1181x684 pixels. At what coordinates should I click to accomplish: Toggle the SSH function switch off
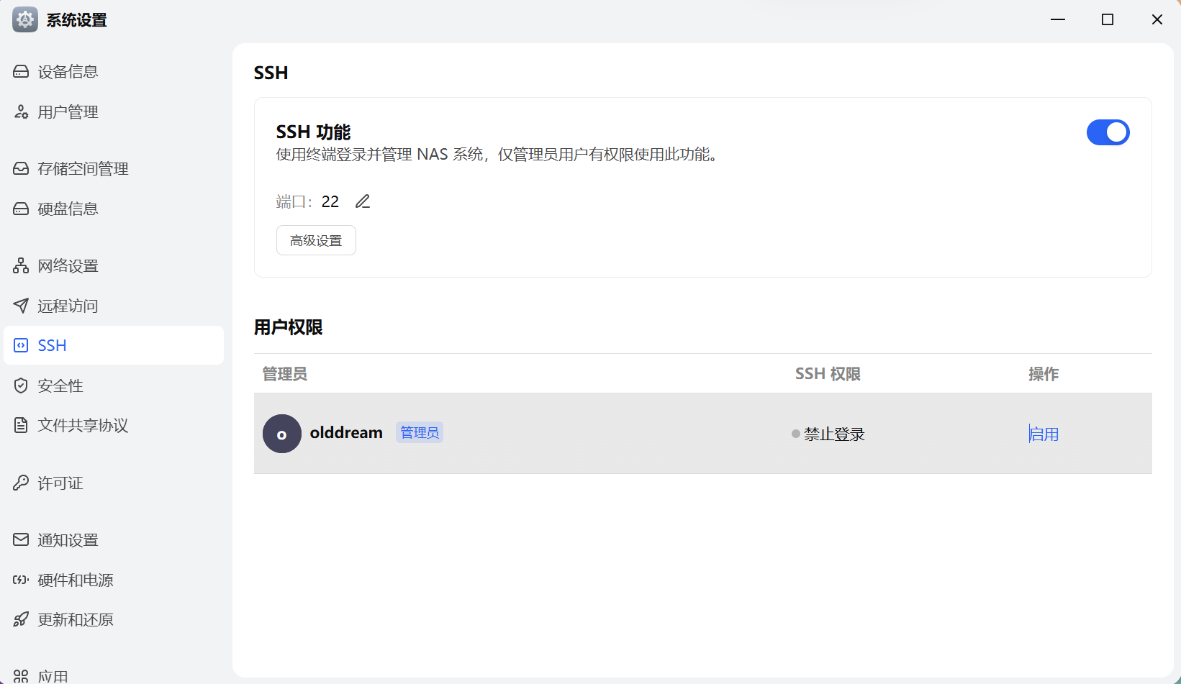click(x=1108, y=132)
